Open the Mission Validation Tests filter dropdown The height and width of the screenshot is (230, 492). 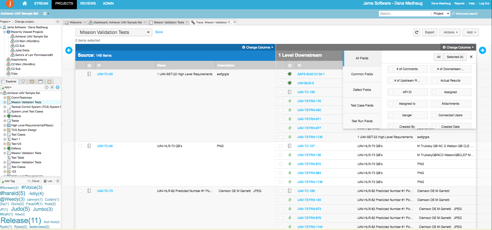coord(114,32)
